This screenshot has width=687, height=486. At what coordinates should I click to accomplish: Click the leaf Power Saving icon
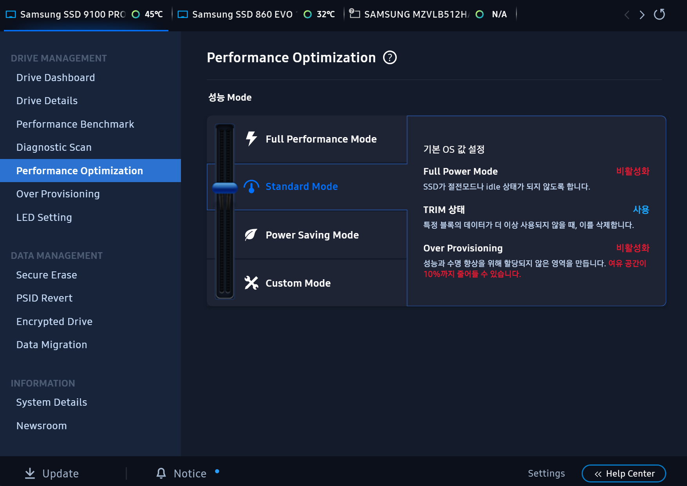pos(251,235)
